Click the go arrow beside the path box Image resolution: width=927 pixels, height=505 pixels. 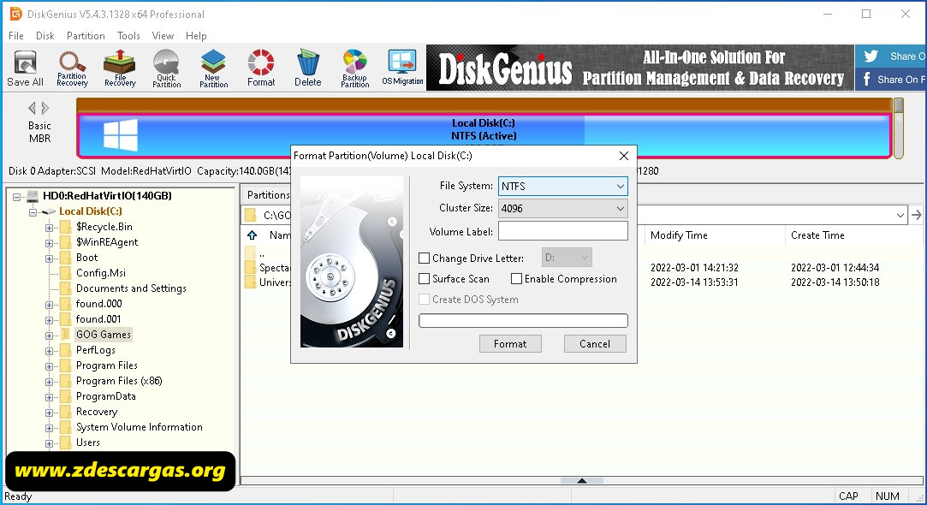916,215
